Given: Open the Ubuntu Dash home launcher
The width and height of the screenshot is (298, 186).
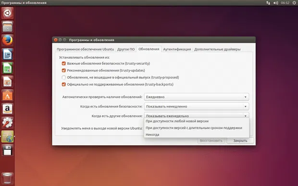Looking at the screenshot, I should click(7, 13).
